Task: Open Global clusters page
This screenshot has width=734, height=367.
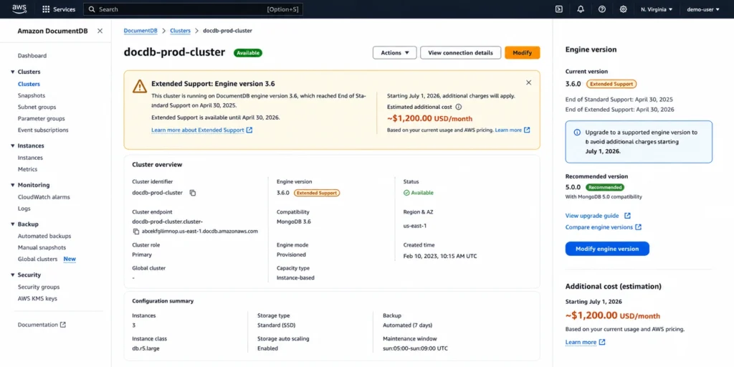Action: tap(37, 259)
